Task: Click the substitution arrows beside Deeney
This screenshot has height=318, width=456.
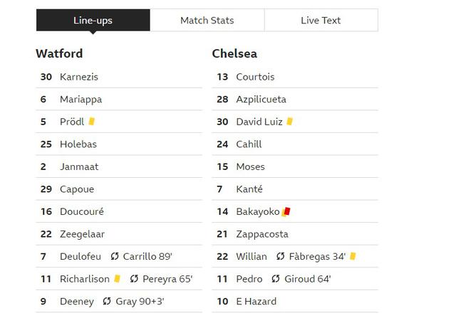Action: pos(108,302)
